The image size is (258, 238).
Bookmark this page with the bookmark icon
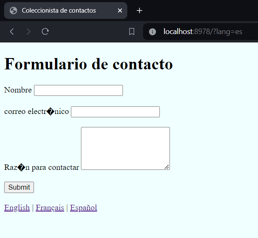coord(132,32)
